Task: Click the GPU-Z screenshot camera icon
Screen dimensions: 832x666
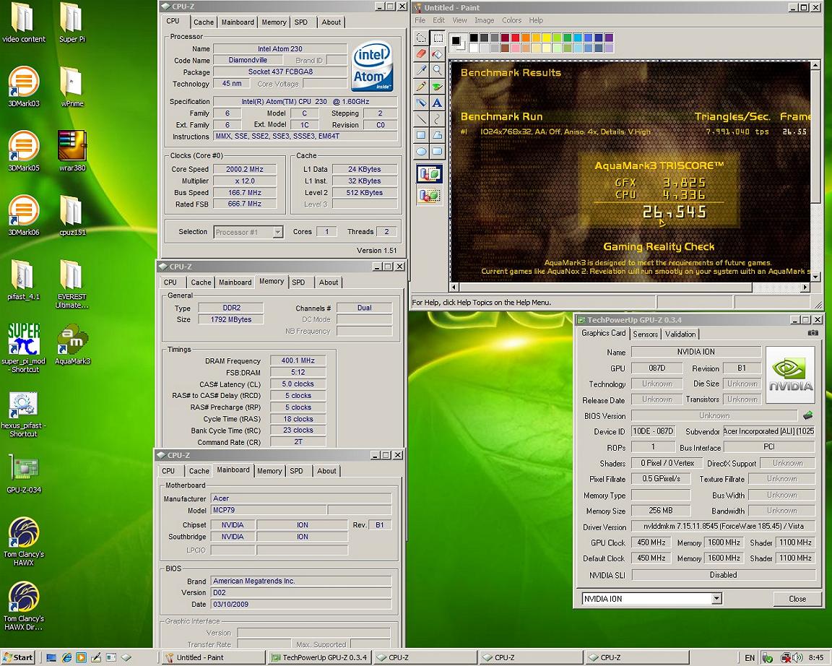Action: [812, 333]
